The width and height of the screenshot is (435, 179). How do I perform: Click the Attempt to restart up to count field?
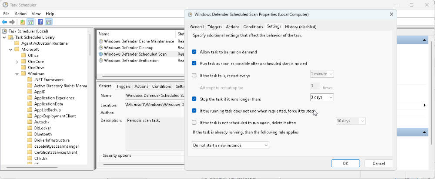pos(315,86)
